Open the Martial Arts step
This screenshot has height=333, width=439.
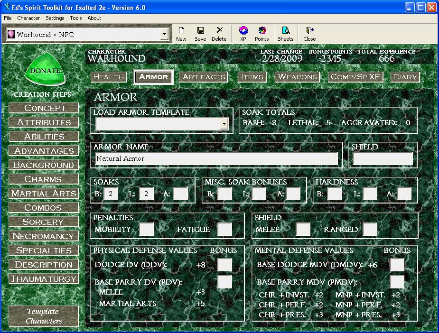pos(44,194)
